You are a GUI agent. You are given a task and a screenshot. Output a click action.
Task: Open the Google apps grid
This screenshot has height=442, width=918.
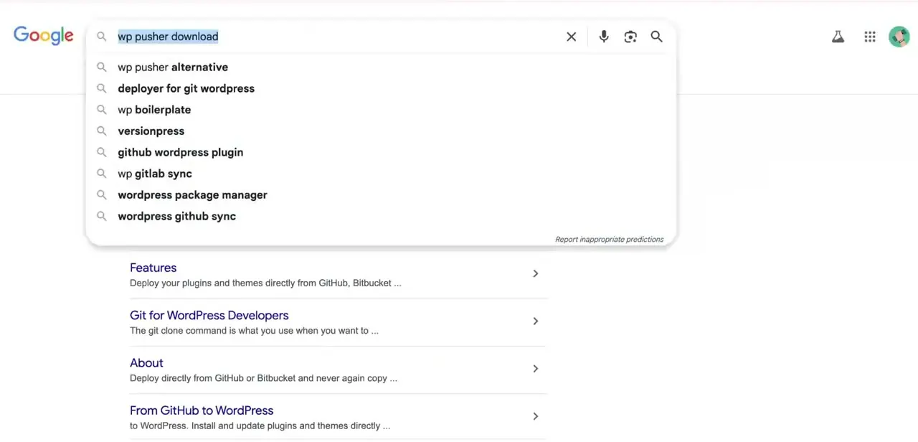pos(870,37)
